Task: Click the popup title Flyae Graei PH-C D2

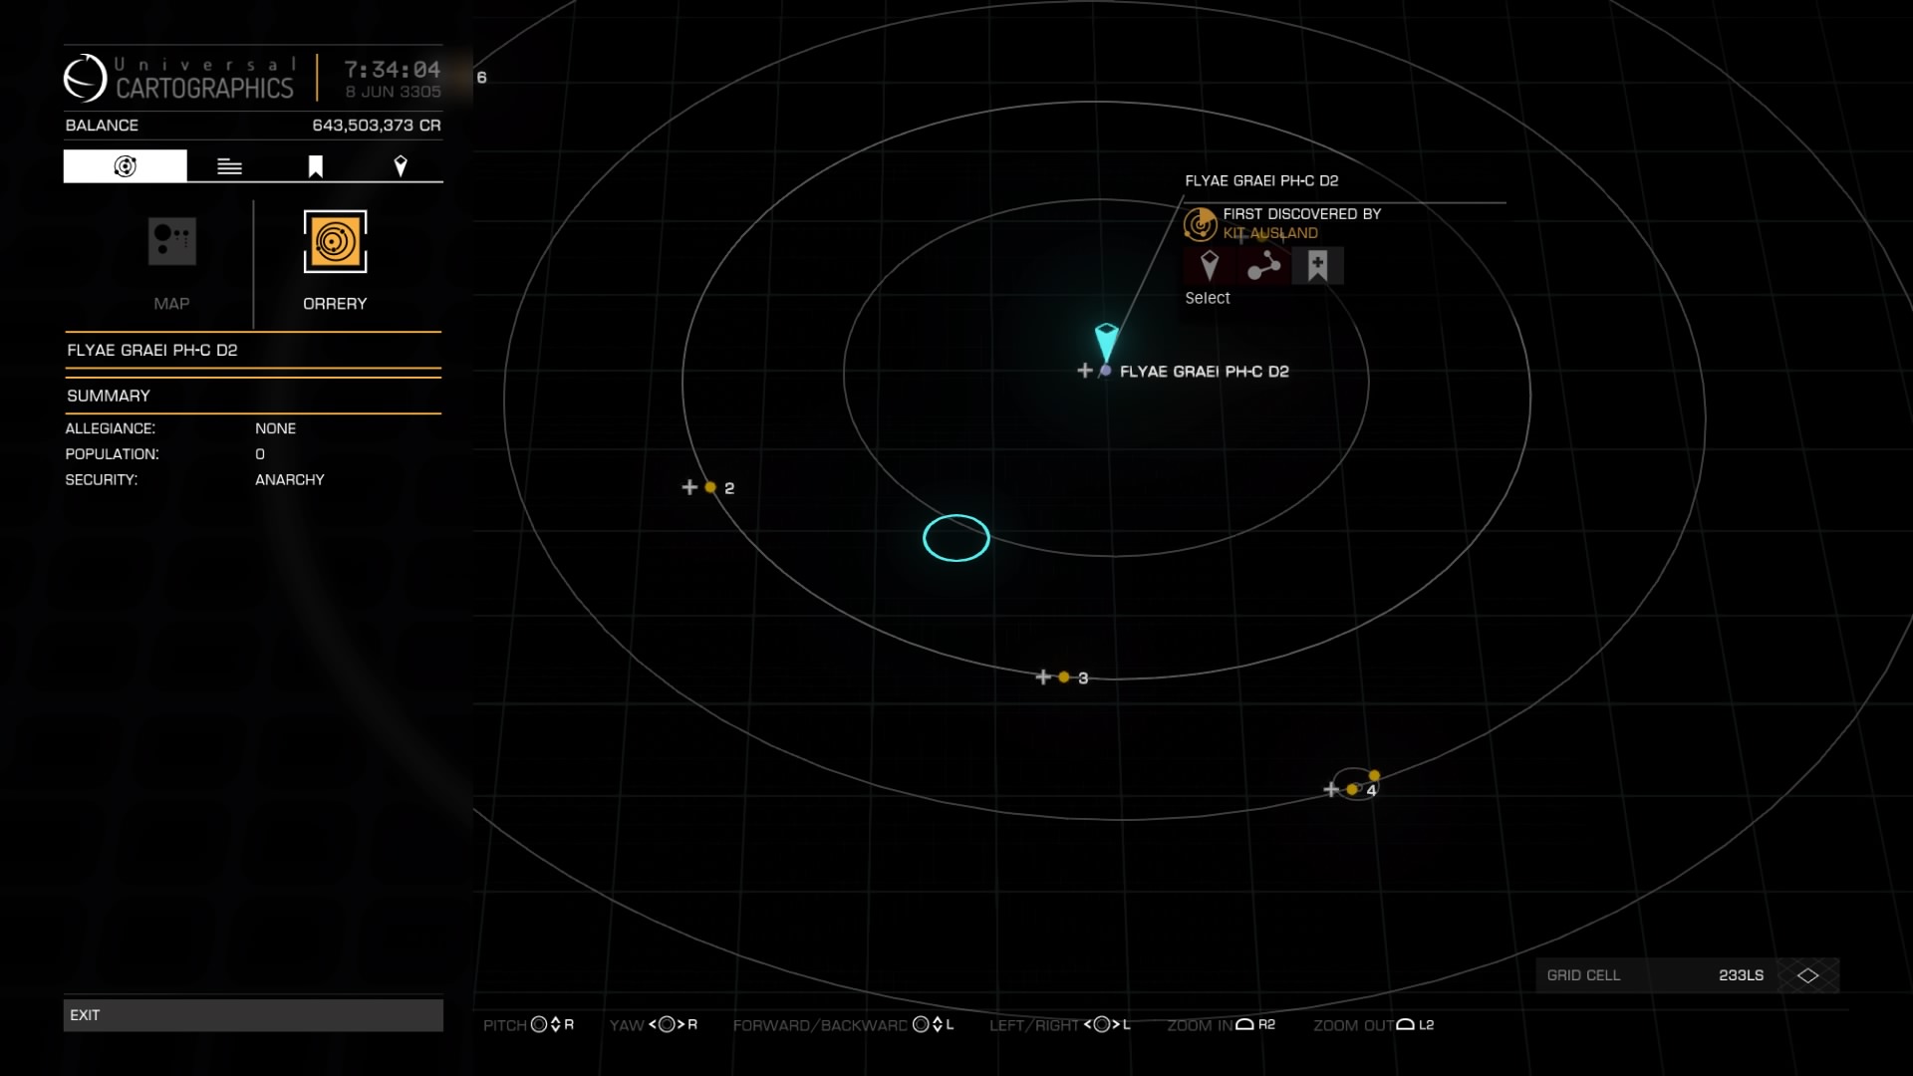Action: click(1261, 180)
